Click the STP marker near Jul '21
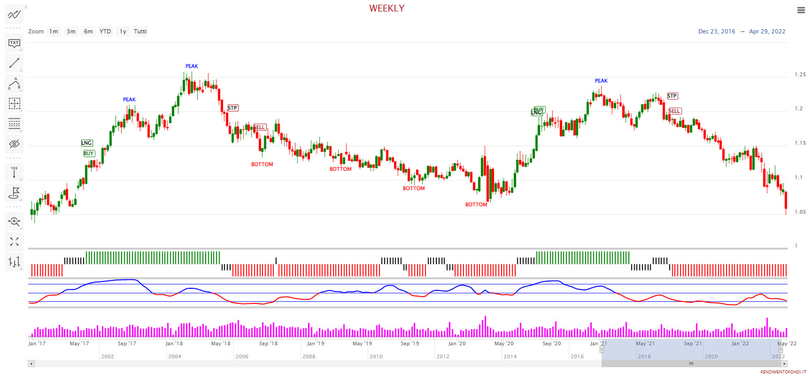This screenshot has width=810, height=375. point(672,96)
